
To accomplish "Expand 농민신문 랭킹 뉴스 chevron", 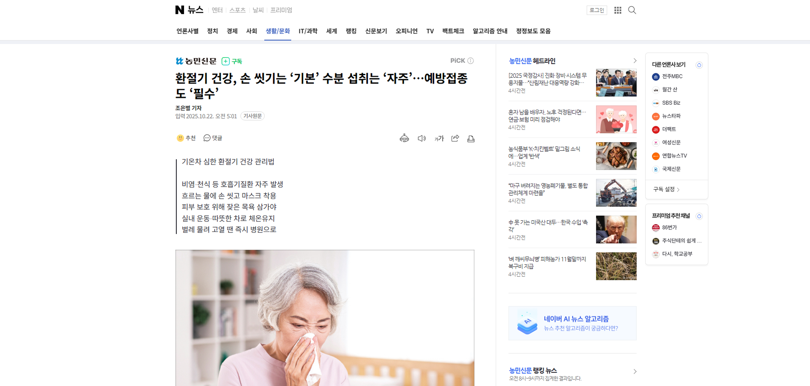I will (635, 371).
